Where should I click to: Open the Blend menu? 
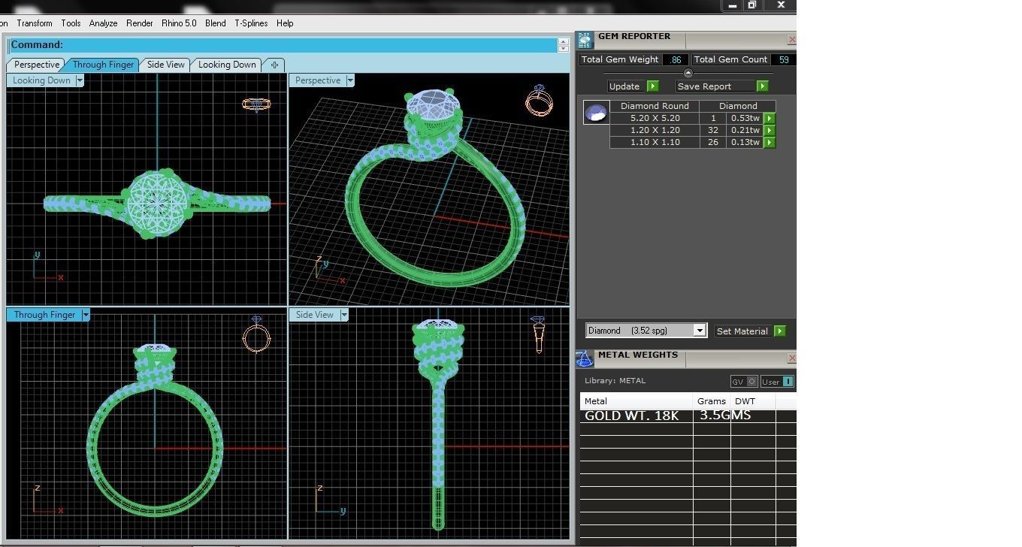(216, 23)
